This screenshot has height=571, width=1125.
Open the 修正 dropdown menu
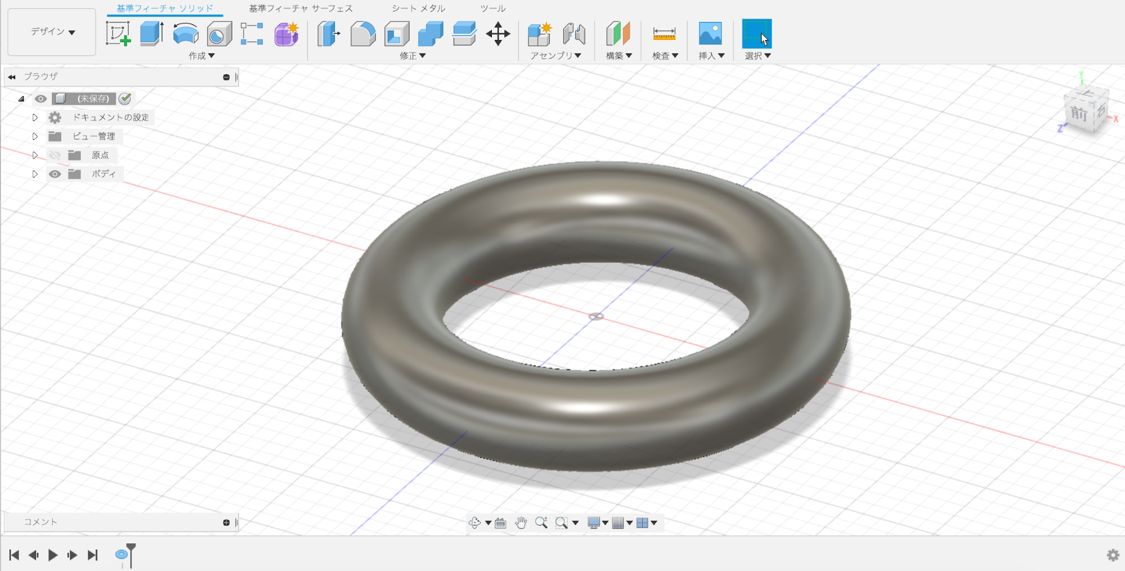coord(413,56)
